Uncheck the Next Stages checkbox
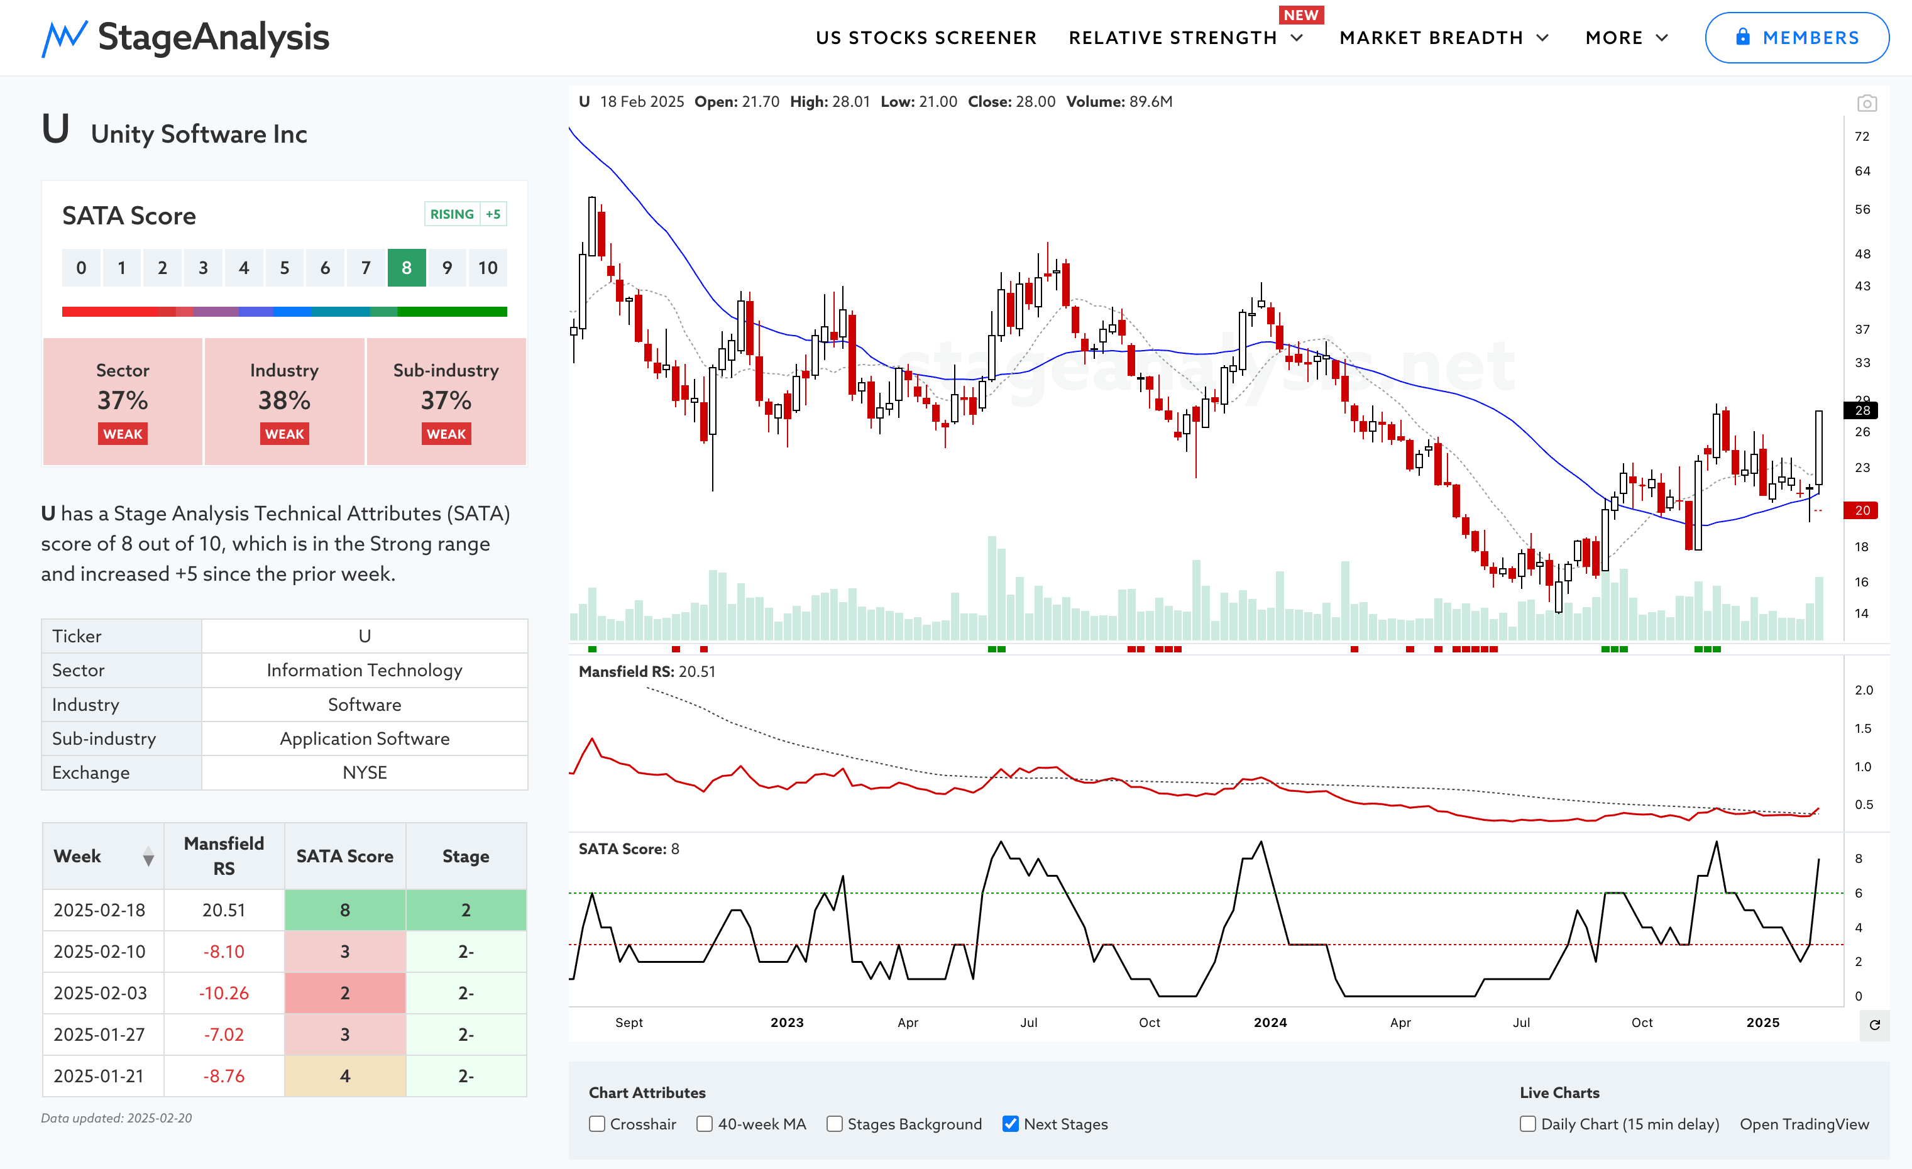Image resolution: width=1912 pixels, height=1169 pixels. [1010, 1124]
